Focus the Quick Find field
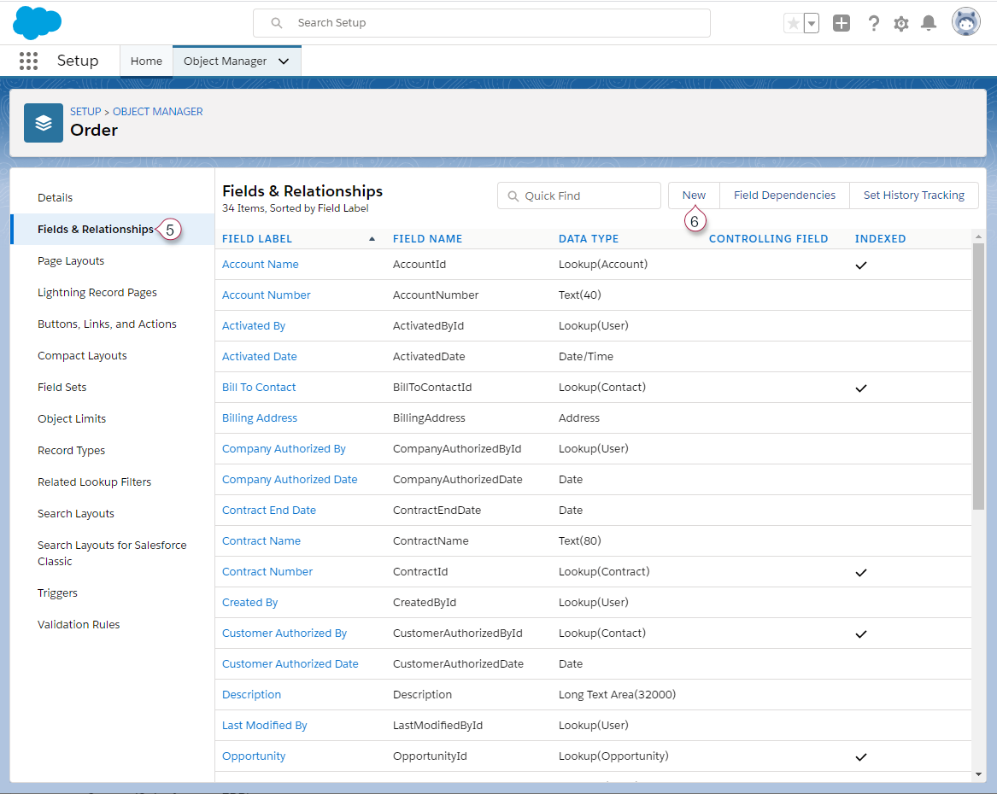The width and height of the screenshot is (997, 794). (x=578, y=196)
